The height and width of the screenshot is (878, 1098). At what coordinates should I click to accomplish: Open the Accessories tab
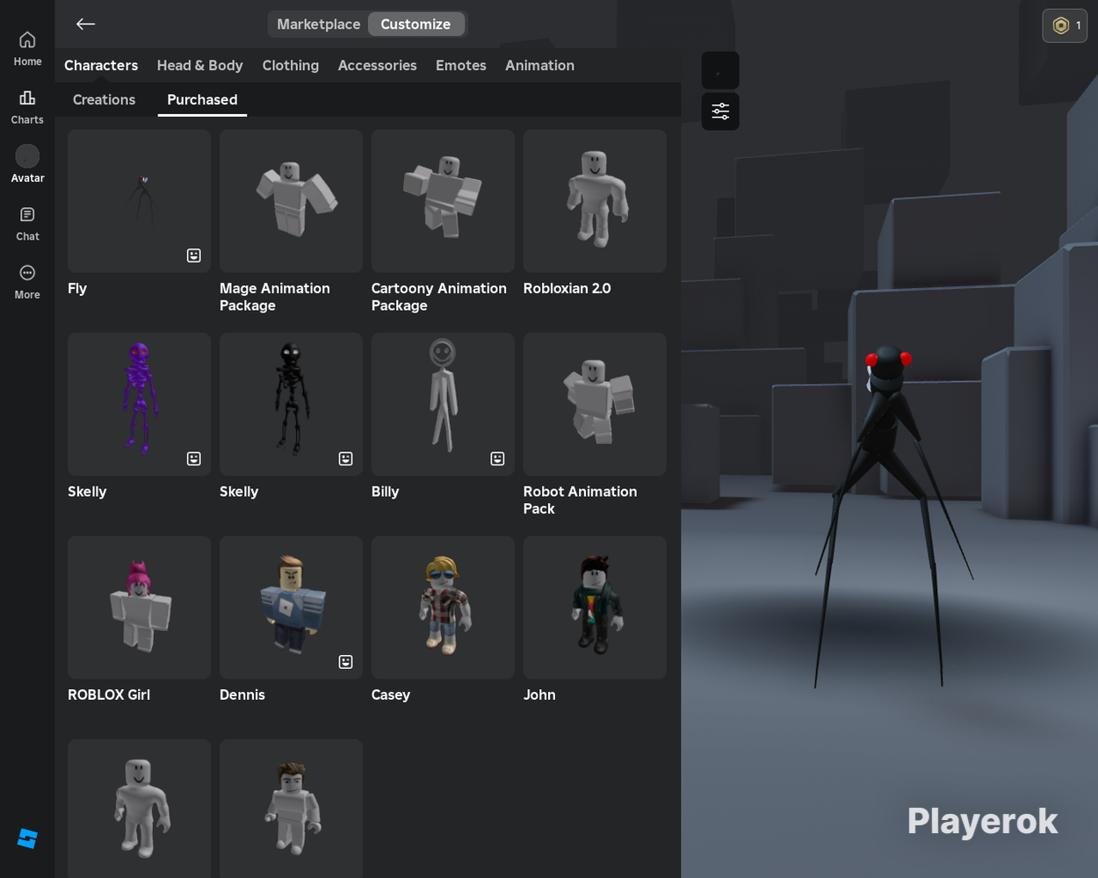click(x=378, y=65)
